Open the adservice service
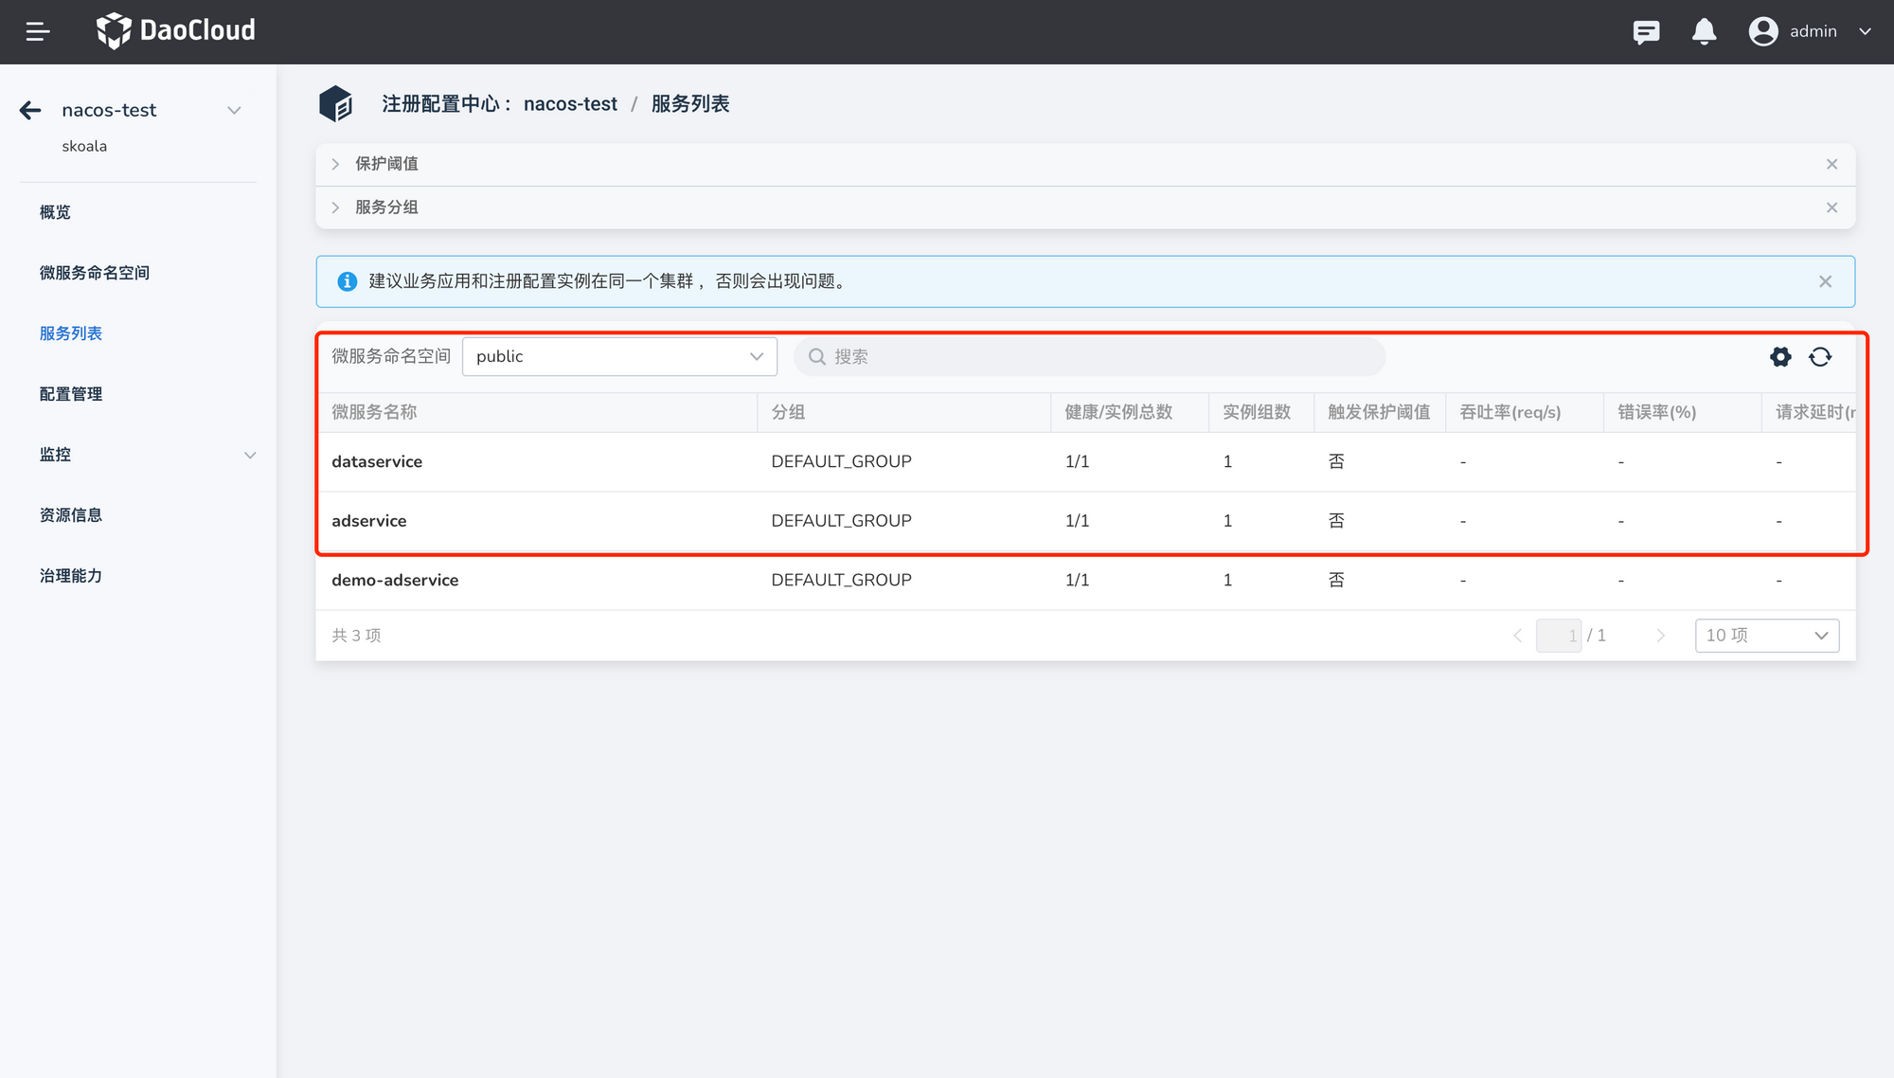The height and width of the screenshot is (1078, 1894). tap(369, 521)
